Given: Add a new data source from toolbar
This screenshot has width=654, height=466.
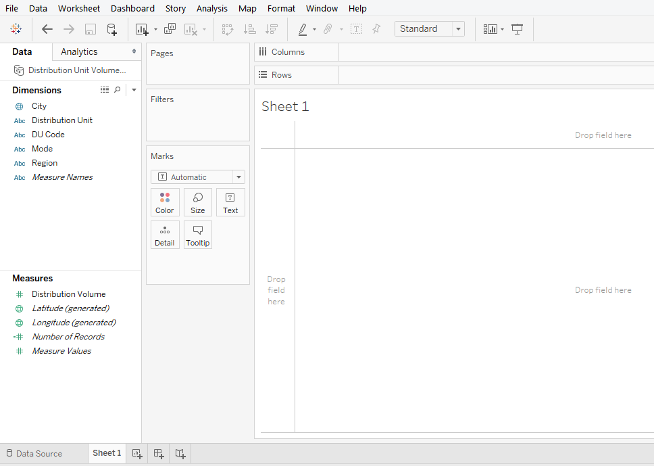Looking at the screenshot, I should click(112, 29).
